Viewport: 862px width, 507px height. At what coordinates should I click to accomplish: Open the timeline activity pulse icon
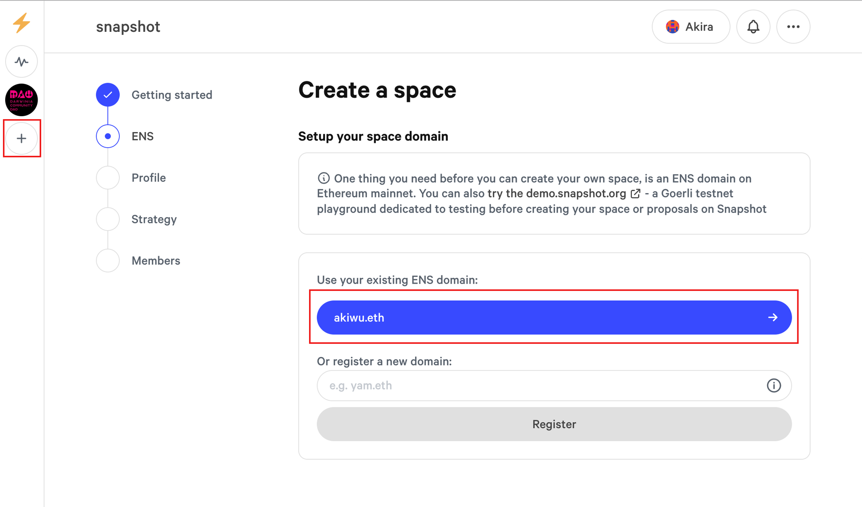[x=22, y=62]
